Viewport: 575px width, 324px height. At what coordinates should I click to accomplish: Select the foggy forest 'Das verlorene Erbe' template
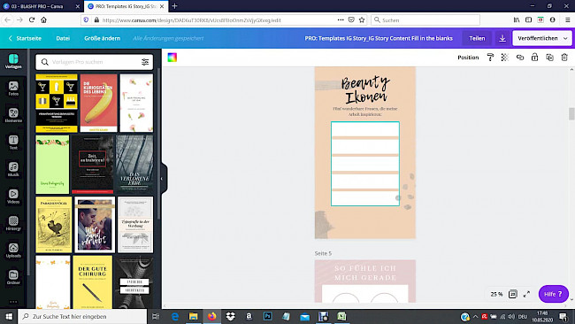(134, 165)
